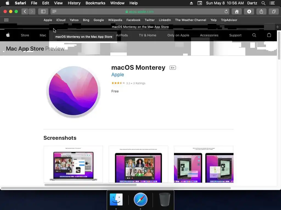The width and height of the screenshot is (281, 210).
Task: Select the macOS Monterey tab in tab bar
Action: (x=140, y=27)
